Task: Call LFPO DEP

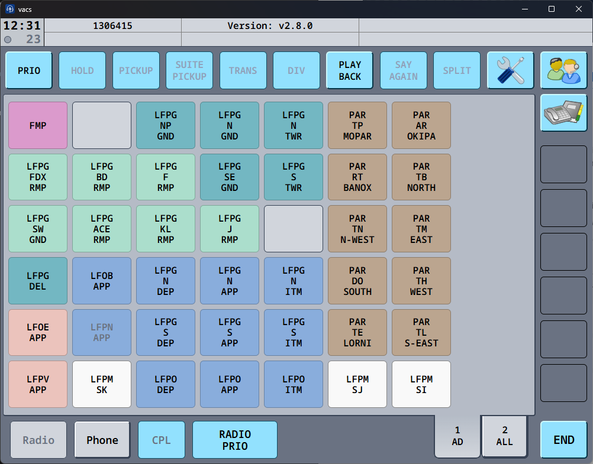Action: click(x=166, y=384)
